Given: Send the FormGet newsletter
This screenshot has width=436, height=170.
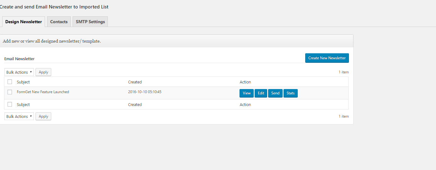Looking at the screenshot, I should 275,93.
